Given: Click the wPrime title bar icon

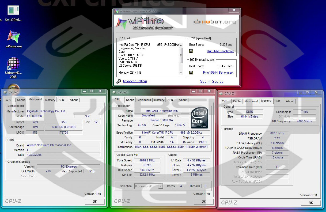Looking at the screenshot, I should click(117, 11).
